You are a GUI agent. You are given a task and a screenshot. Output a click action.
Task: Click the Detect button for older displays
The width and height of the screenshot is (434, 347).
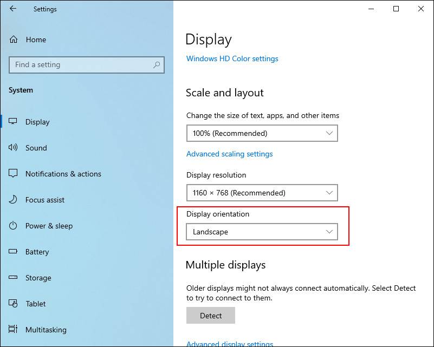[x=211, y=315]
